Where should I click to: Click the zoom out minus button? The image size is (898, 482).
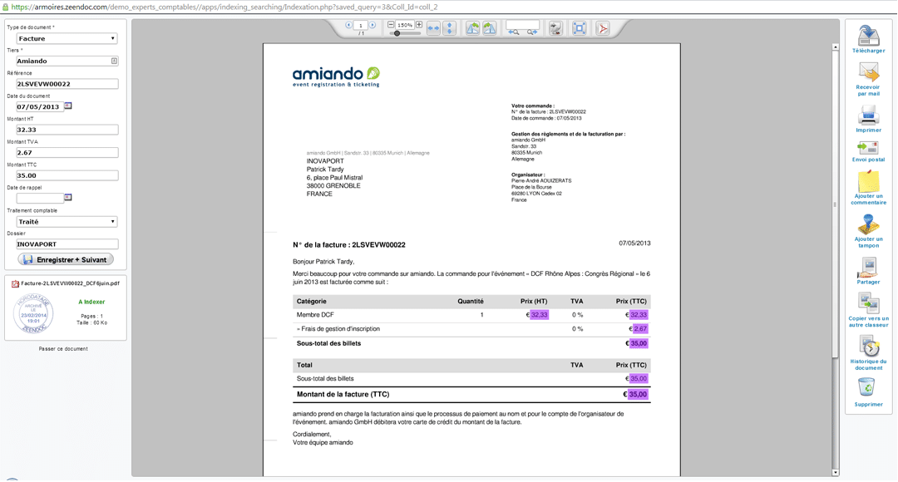point(391,25)
